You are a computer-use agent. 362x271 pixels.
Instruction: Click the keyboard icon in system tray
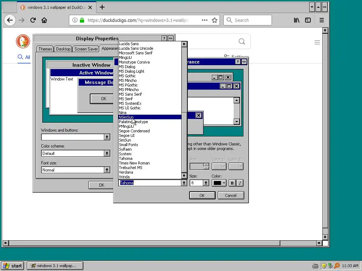[315, 266]
